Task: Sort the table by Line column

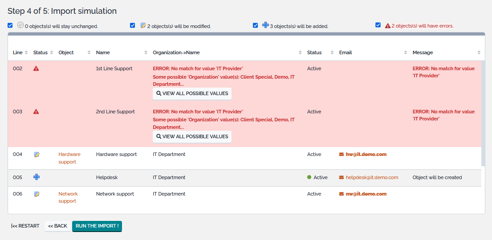Action: tap(18, 52)
